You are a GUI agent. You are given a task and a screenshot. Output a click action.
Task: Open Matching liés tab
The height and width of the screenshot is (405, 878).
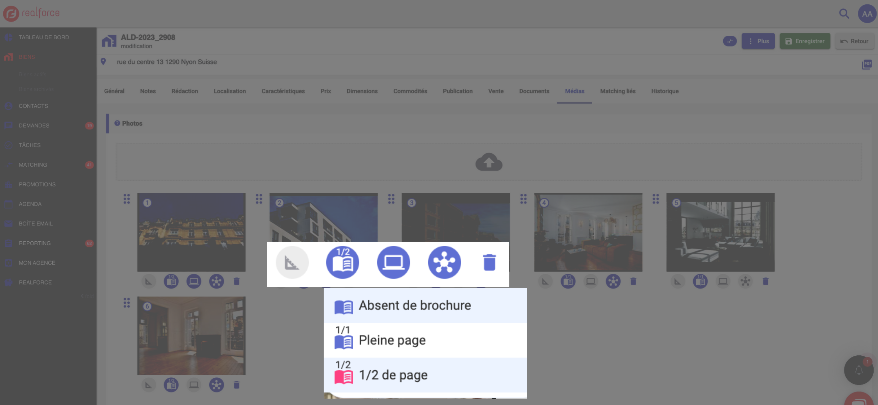pos(618,91)
